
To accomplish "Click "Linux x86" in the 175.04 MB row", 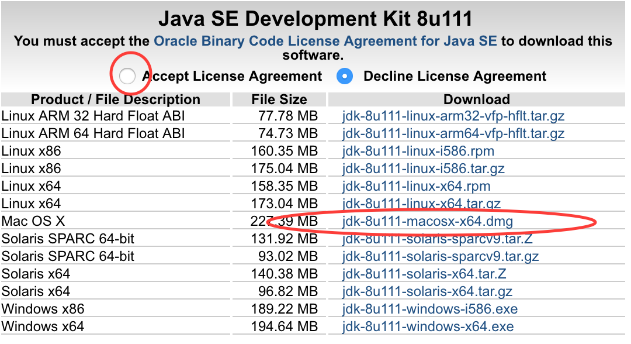I will (31, 168).
